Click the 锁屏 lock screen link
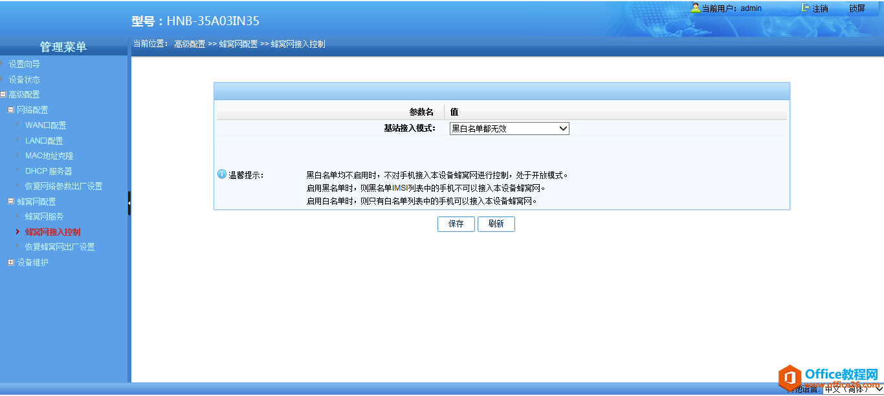The height and width of the screenshot is (396, 884). (857, 9)
